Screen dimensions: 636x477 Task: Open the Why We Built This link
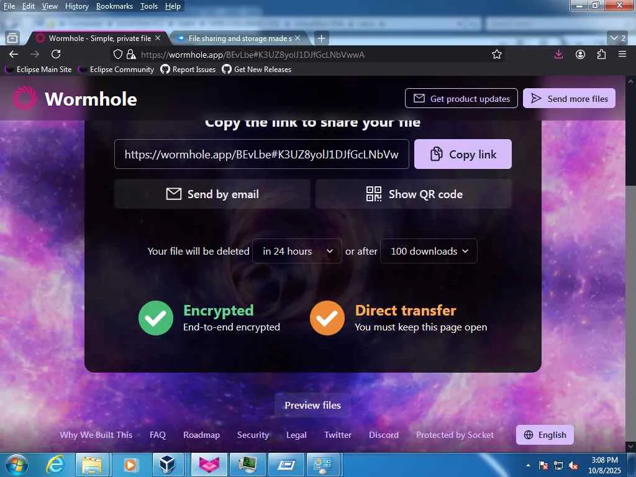[x=96, y=435]
